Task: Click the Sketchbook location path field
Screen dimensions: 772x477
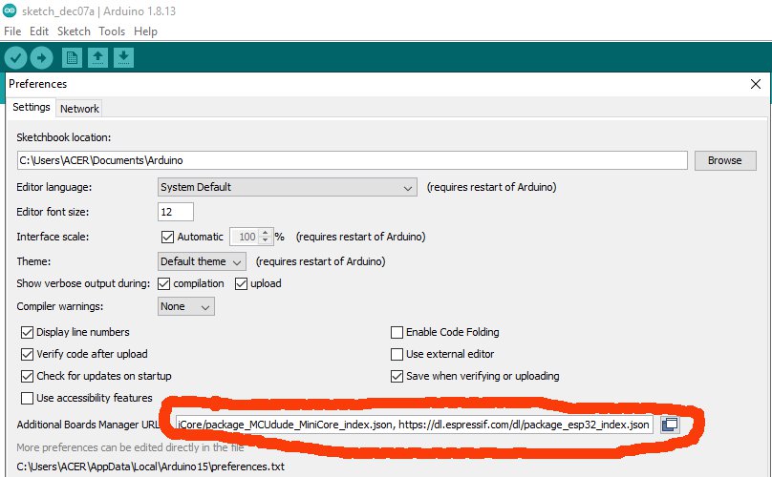Action: (352, 161)
